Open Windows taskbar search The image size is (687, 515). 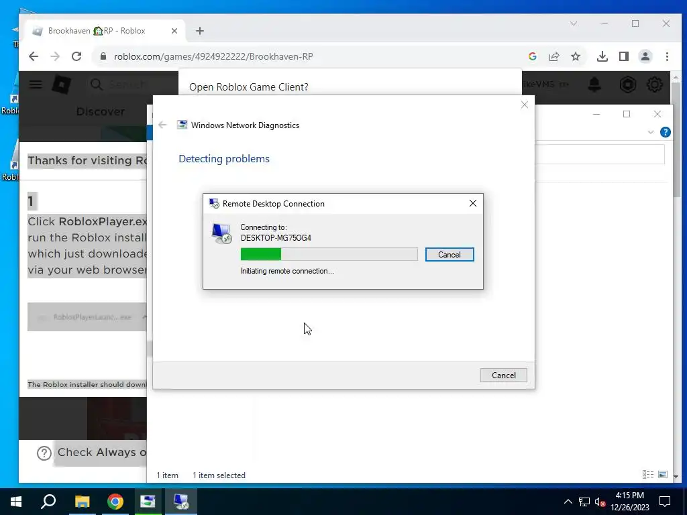[48, 502]
